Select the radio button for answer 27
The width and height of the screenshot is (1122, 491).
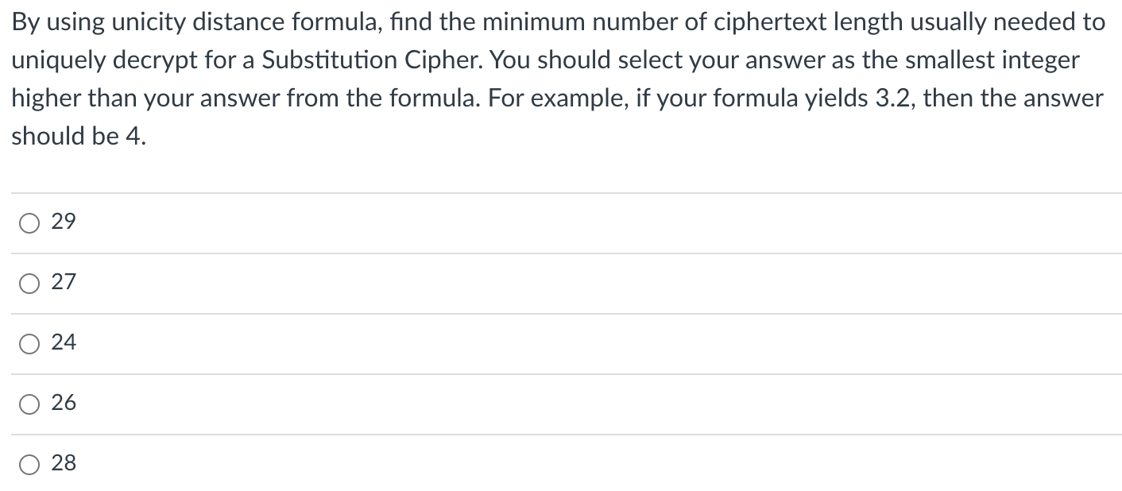(x=29, y=283)
